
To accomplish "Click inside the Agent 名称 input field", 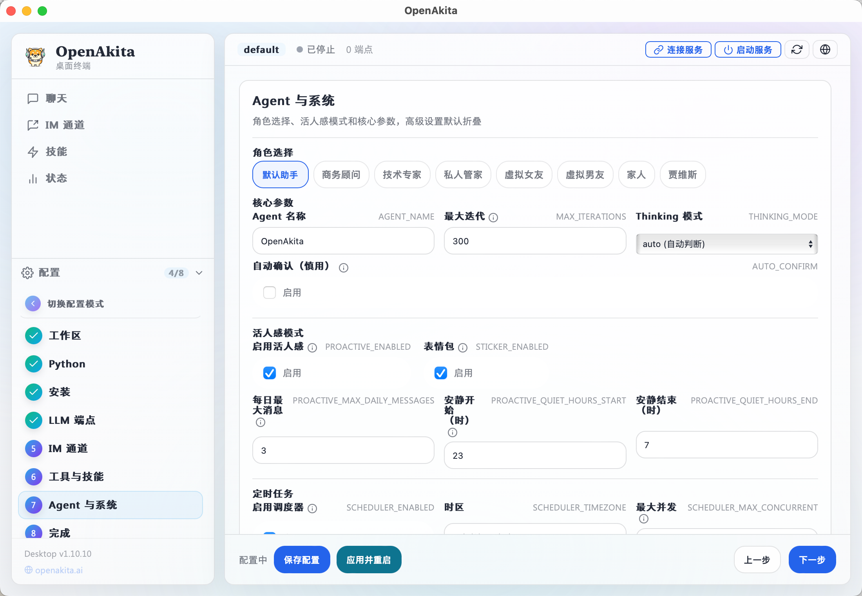I will tap(343, 241).
